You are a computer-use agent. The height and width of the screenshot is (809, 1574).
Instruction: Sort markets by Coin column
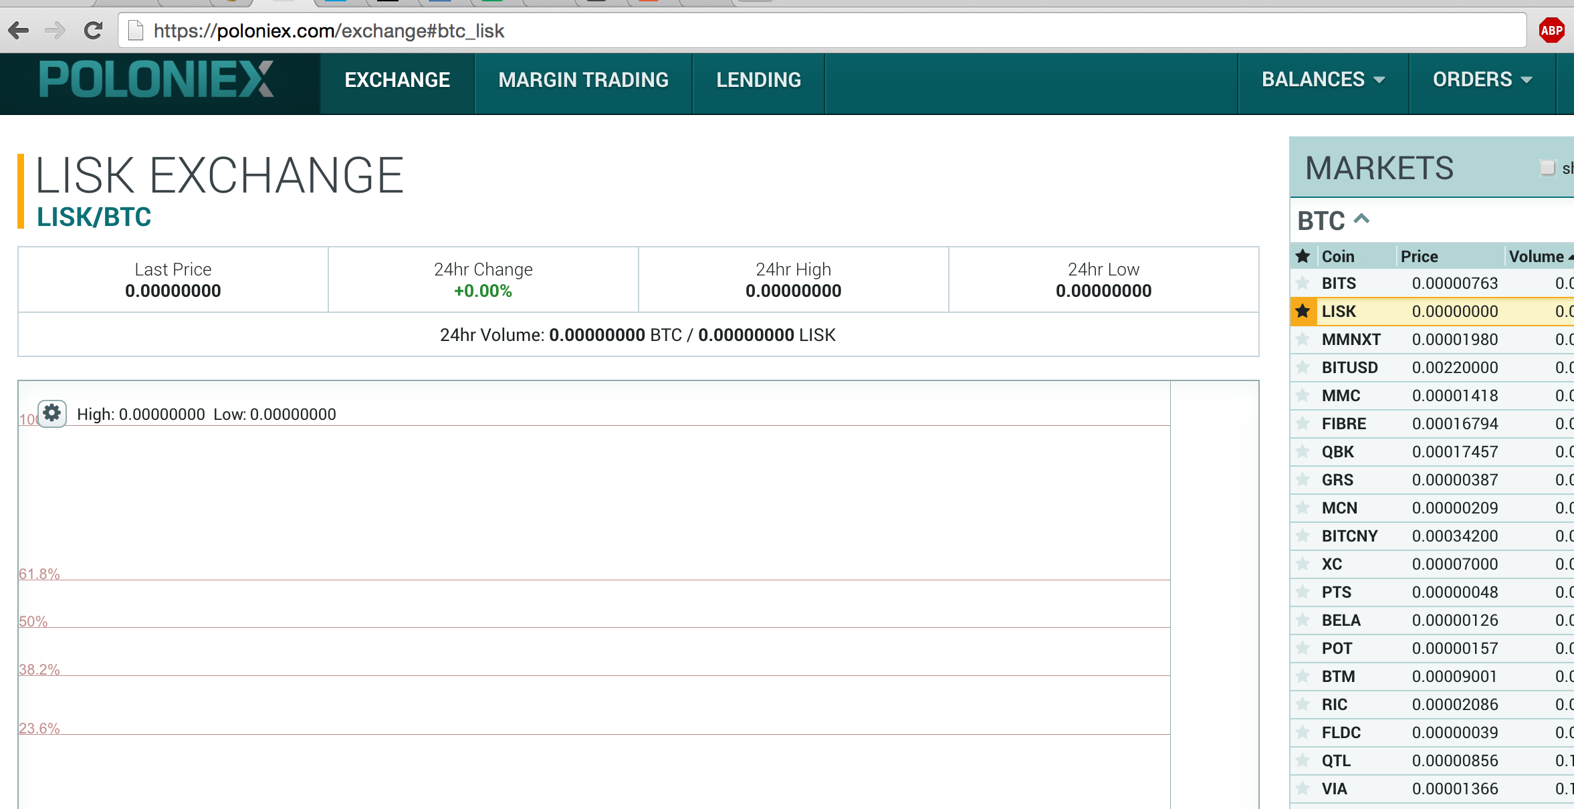1338,256
